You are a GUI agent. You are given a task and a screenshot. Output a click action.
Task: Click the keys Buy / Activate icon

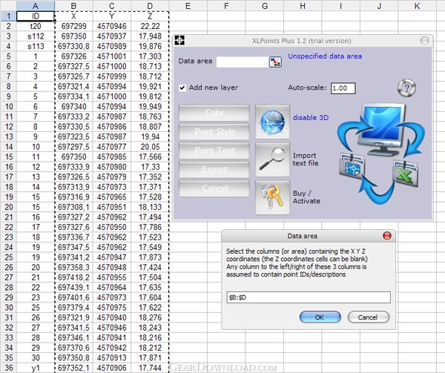tap(272, 197)
